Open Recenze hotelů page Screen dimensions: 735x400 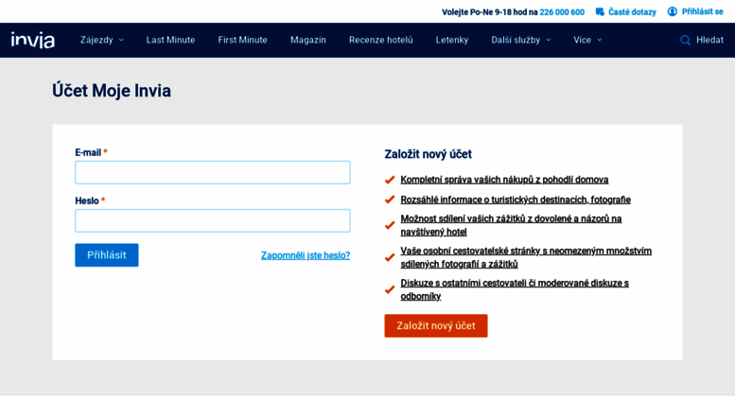(380, 41)
